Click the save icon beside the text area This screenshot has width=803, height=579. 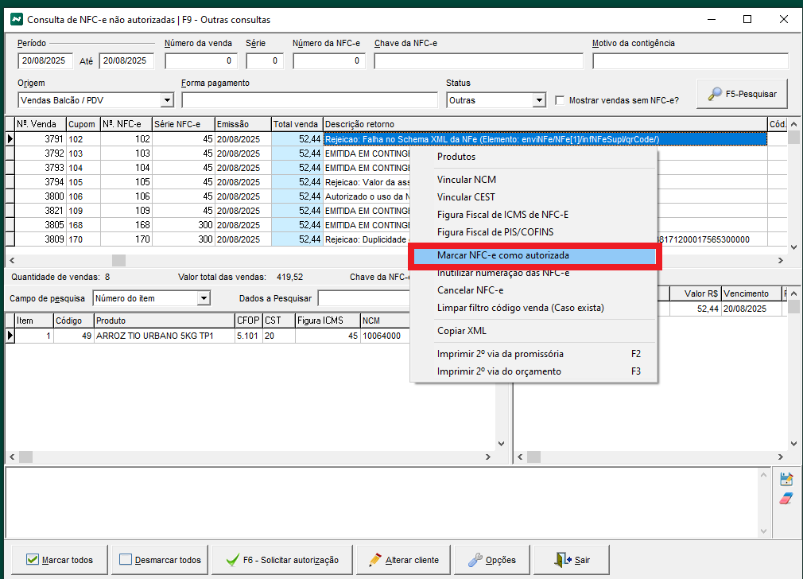(786, 479)
